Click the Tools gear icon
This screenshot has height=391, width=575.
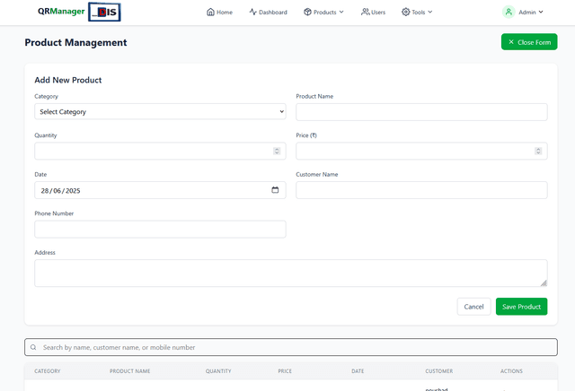click(x=406, y=13)
